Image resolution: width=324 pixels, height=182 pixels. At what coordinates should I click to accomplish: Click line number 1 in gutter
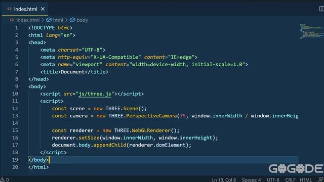[16, 28]
